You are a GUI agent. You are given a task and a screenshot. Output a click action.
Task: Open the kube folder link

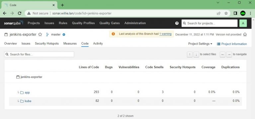click(x=28, y=101)
